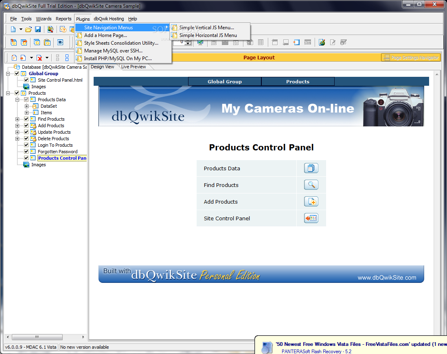Viewport: 447px width, 354px height.
Task: Click the horizontal scrollbar thumb under tree
Action: pos(37,337)
